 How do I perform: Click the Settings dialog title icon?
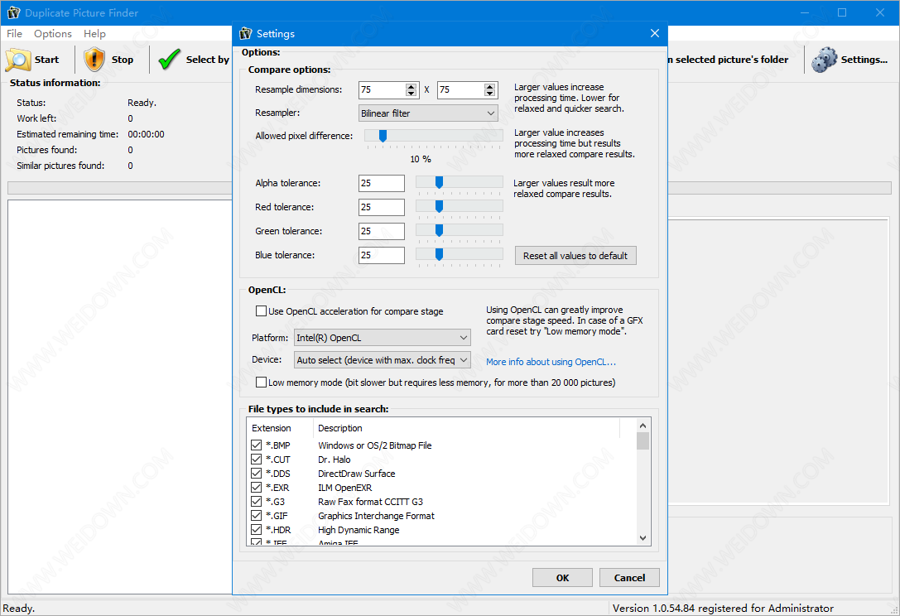[246, 33]
